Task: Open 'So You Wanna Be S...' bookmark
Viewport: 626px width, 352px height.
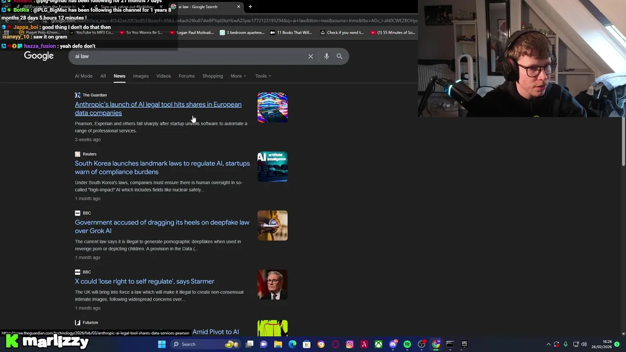Action: point(141,33)
